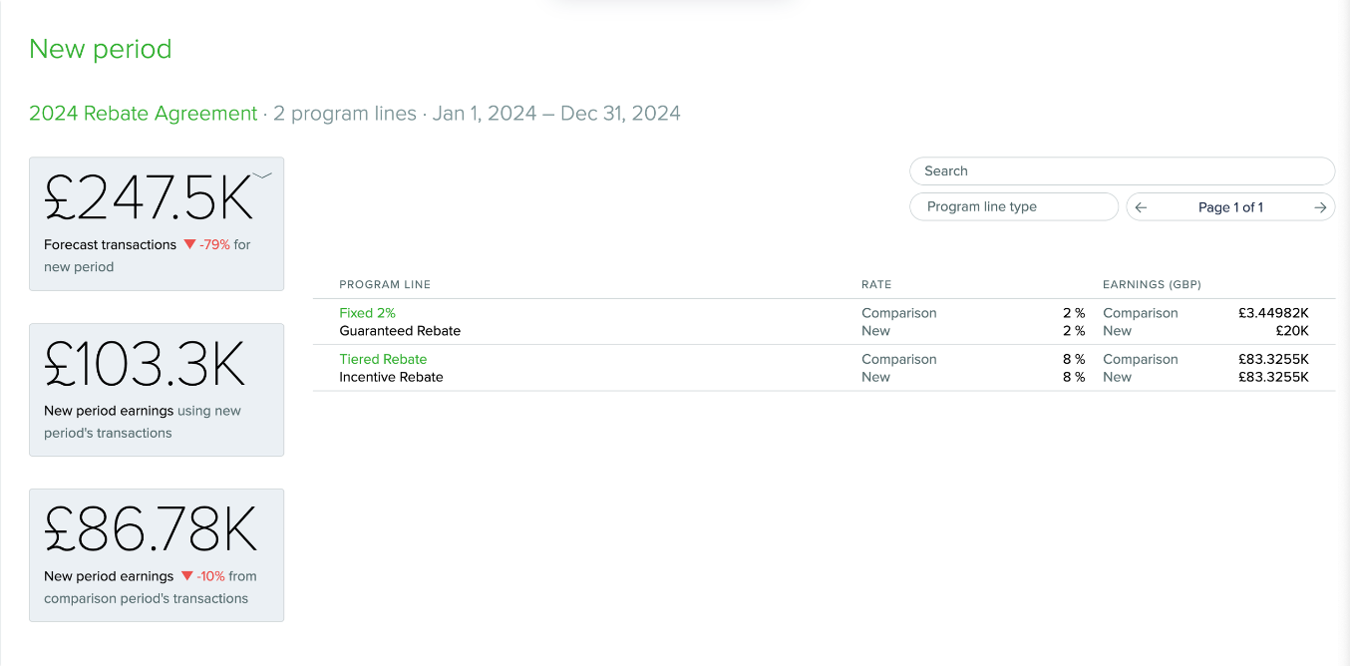Select the £247.5K forecast transactions card

[157, 223]
